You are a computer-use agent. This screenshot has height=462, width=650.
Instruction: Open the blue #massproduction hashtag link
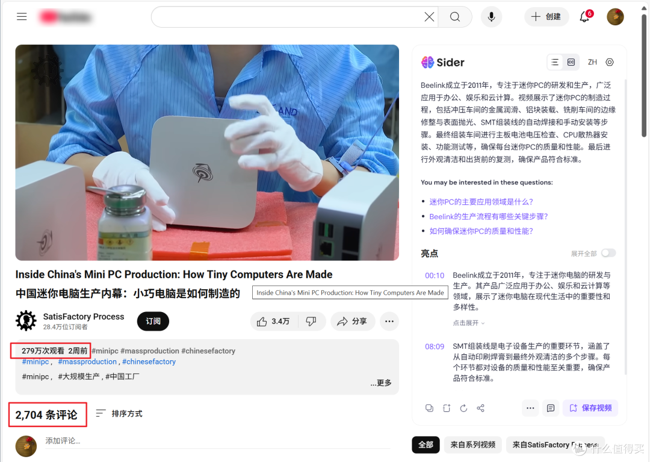[x=87, y=361]
